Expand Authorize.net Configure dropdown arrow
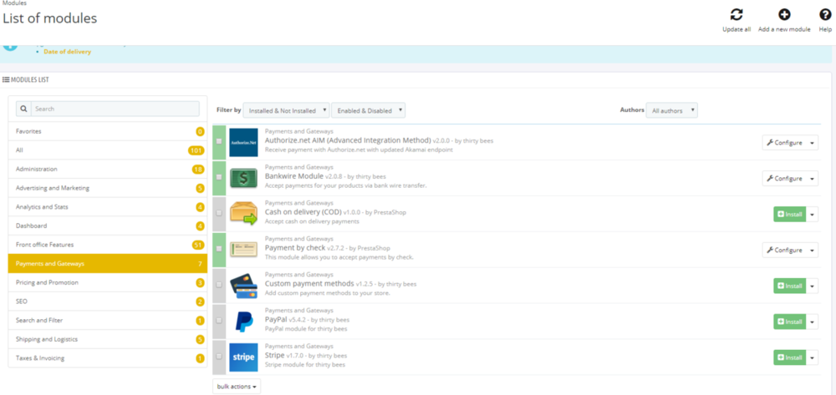 [813, 143]
